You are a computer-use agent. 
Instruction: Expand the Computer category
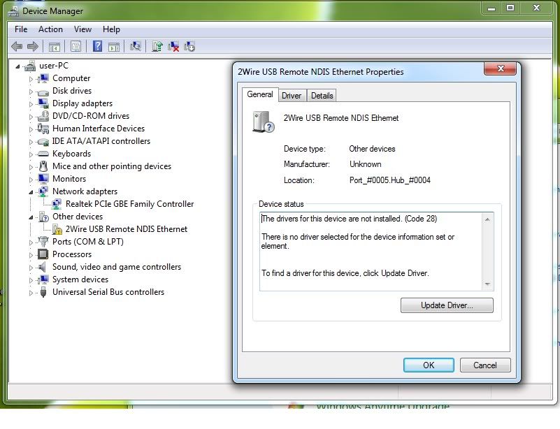(x=31, y=79)
